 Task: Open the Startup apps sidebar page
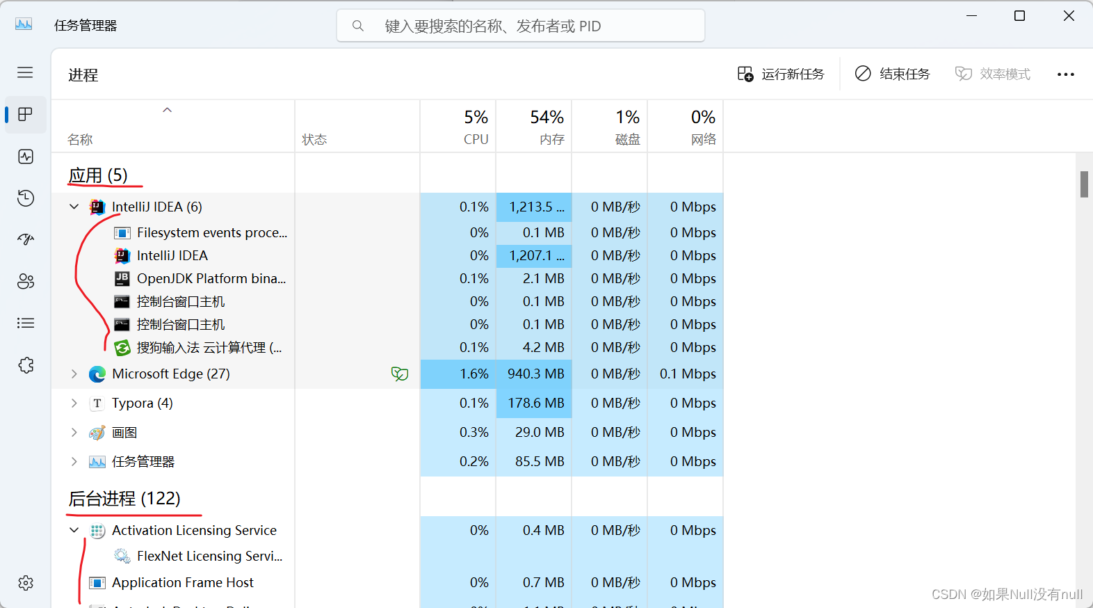pyautogui.click(x=26, y=239)
